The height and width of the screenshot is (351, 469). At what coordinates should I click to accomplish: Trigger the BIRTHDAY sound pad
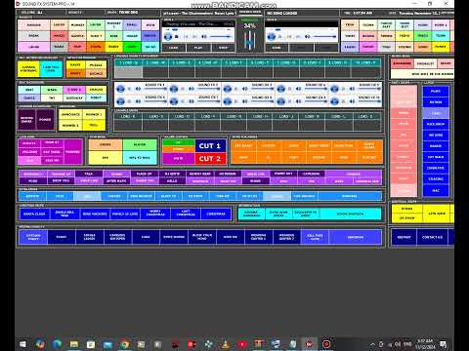[74, 97]
